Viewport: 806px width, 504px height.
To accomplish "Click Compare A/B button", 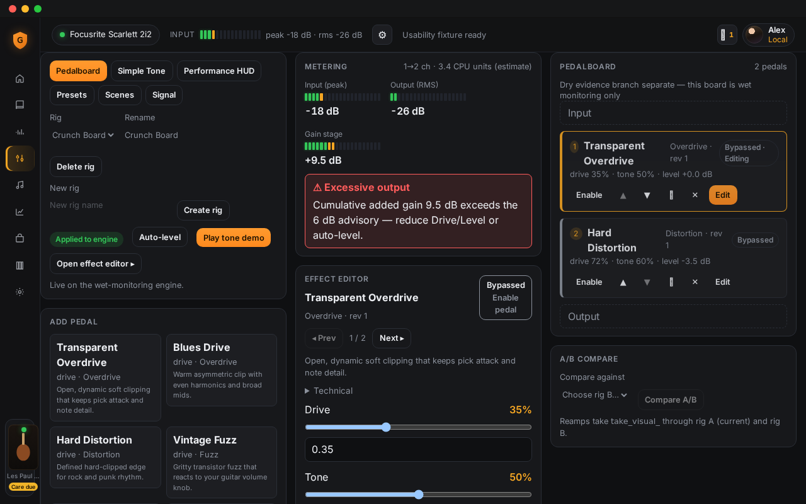I will pos(671,400).
